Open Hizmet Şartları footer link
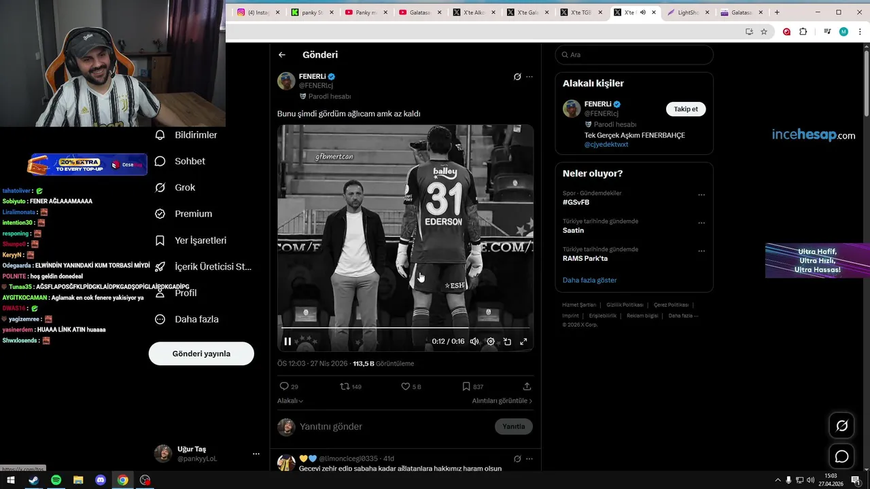This screenshot has height=489, width=870. (x=579, y=305)
